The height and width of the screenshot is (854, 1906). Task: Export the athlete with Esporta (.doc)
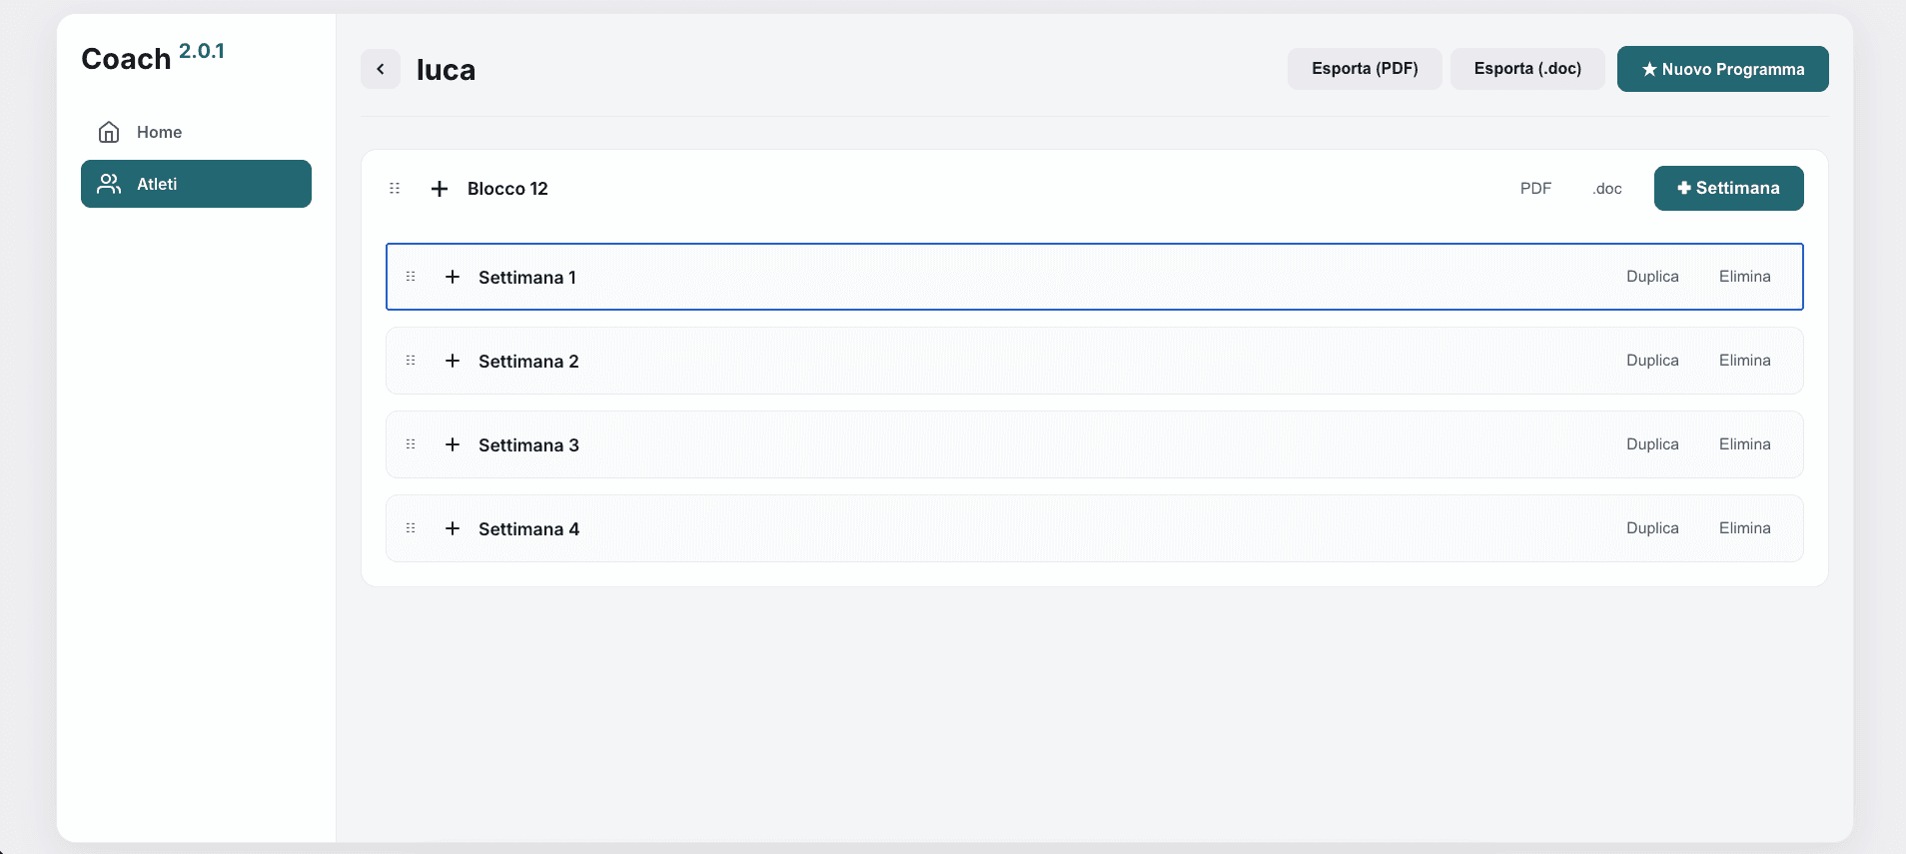tap(1527, 69)
